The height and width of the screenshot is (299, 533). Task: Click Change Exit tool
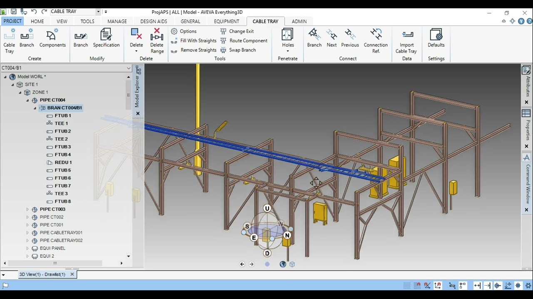tap(237, 31)
